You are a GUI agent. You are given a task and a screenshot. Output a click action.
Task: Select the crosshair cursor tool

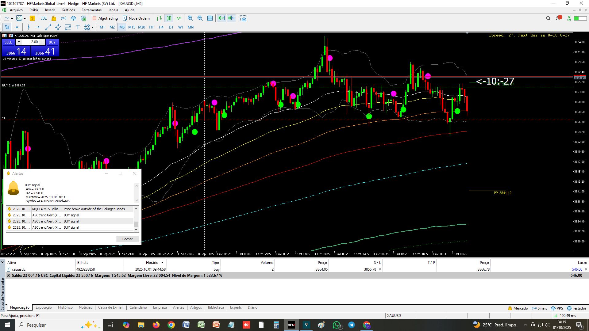[17, 27]
